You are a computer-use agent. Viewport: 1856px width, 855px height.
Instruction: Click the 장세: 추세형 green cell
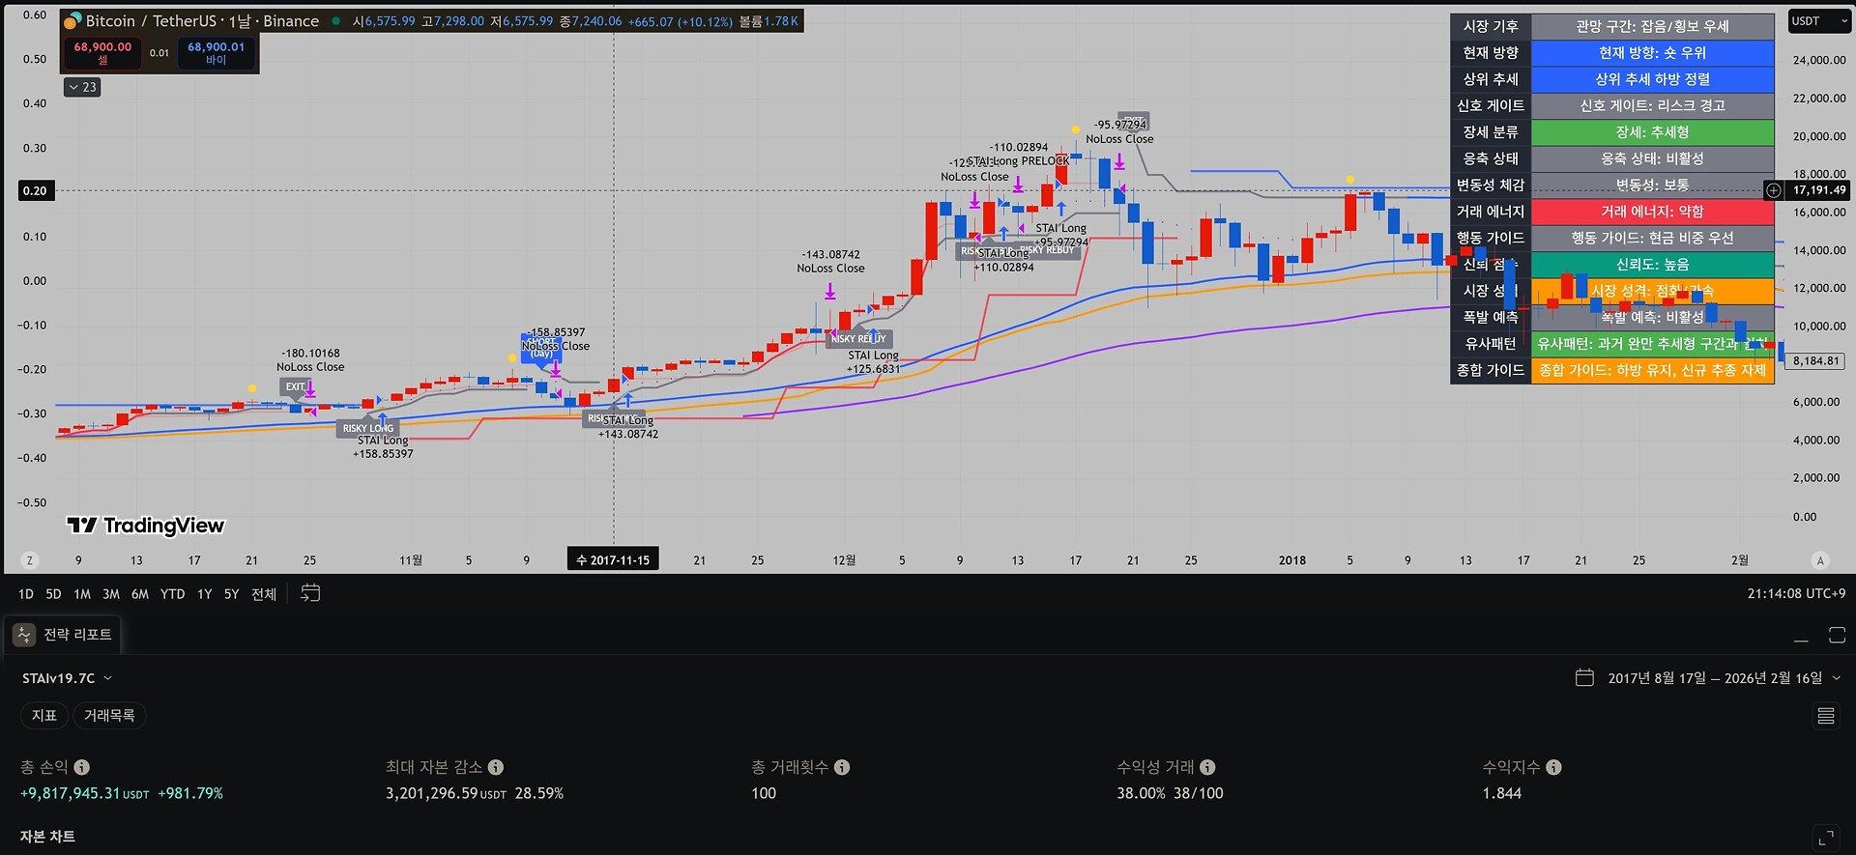1652,132
